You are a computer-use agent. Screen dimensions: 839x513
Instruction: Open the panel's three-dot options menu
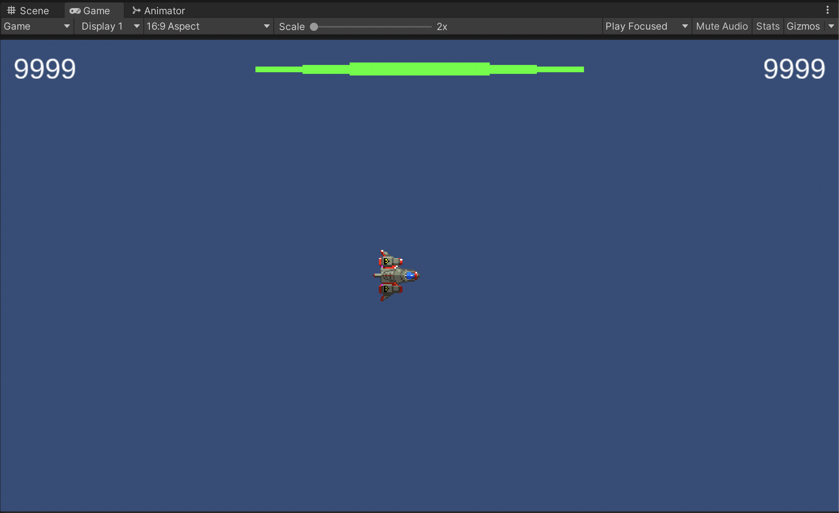click(x=827, y=10)
